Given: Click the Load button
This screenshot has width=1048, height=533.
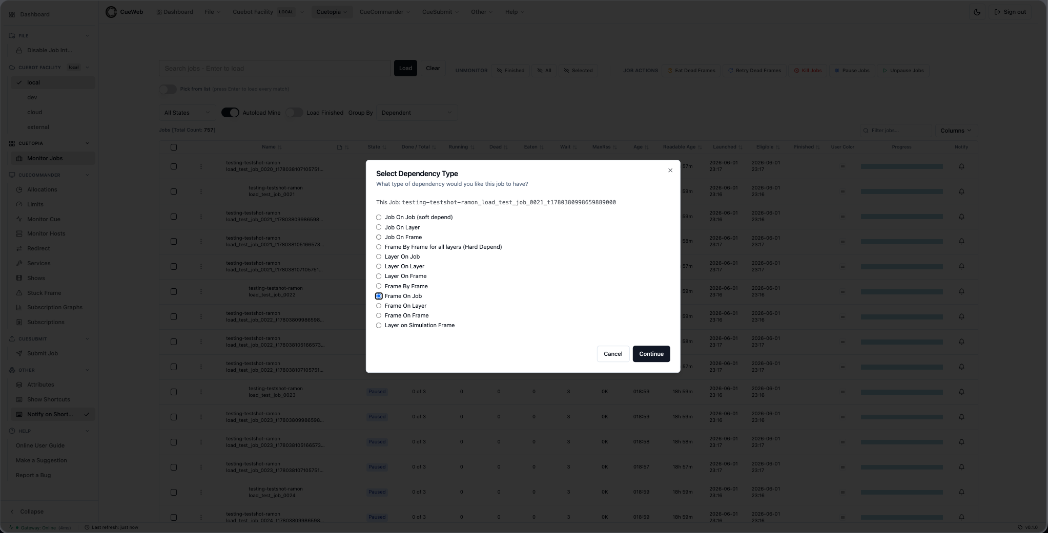Looking at the screenshot, I should point(405,68).
